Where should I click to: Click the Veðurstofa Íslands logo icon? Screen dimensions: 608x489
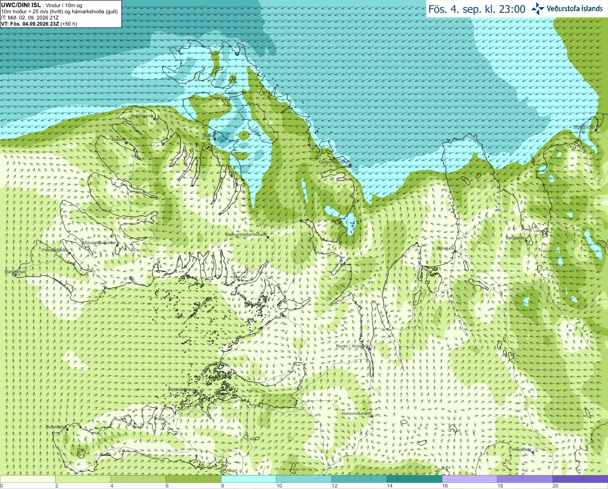click(538, 9)
